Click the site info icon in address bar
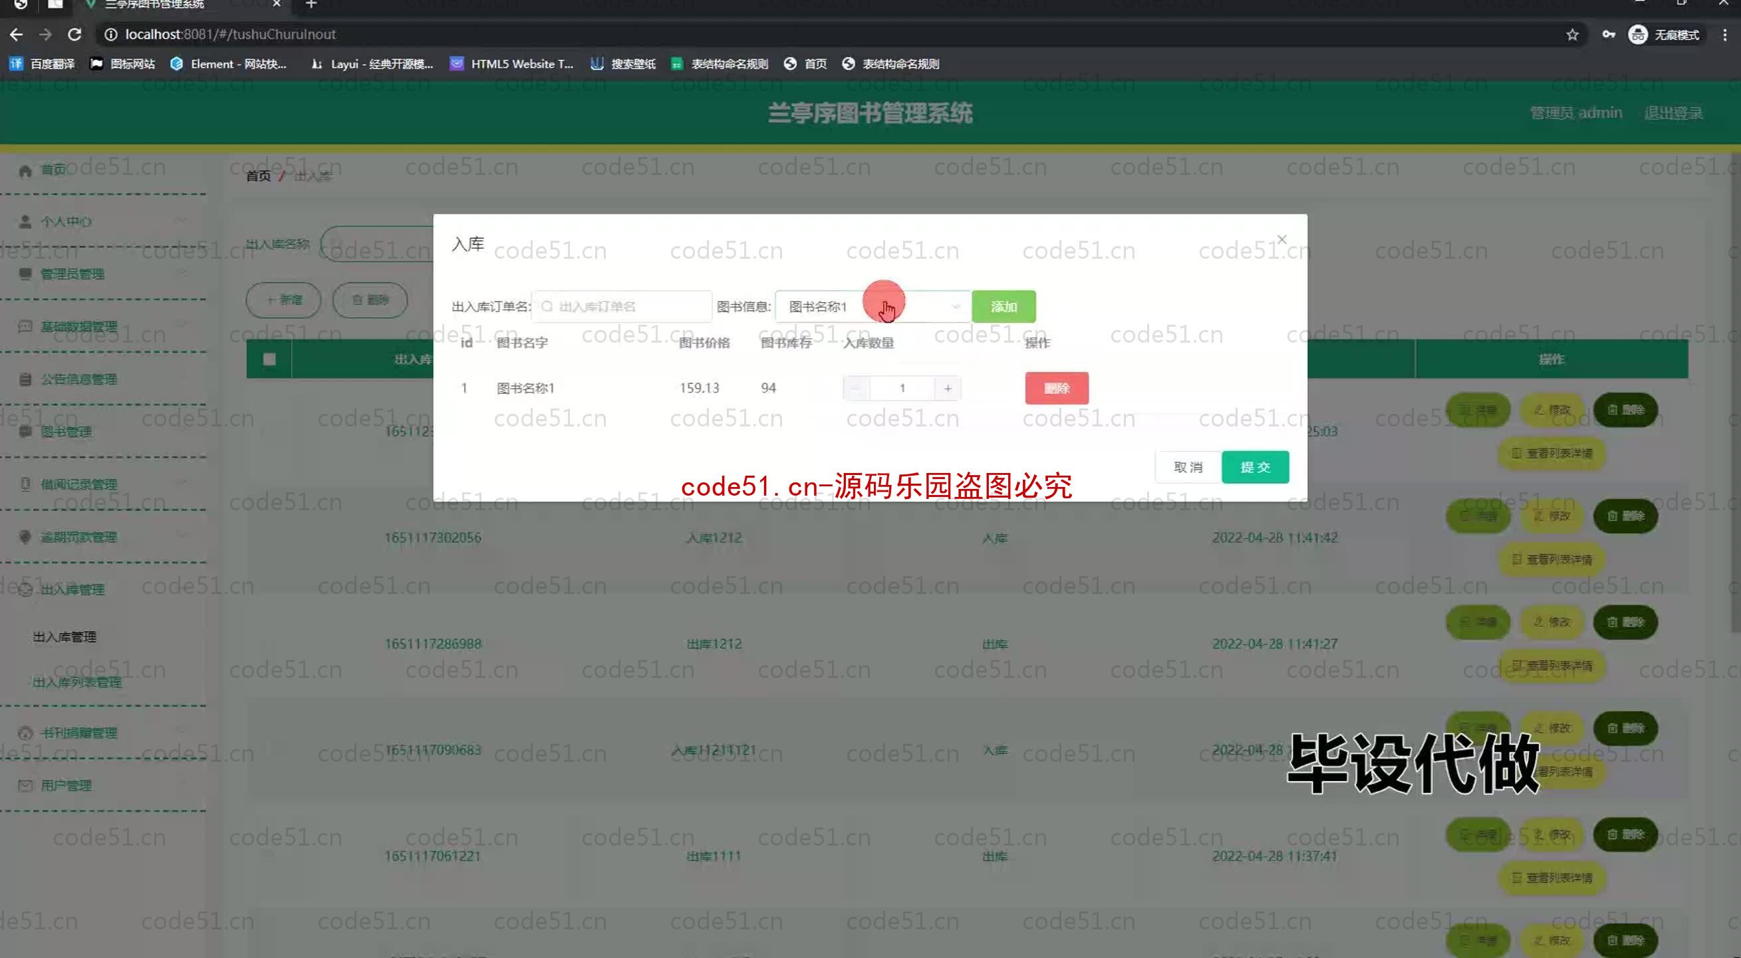 pos(110,35)
